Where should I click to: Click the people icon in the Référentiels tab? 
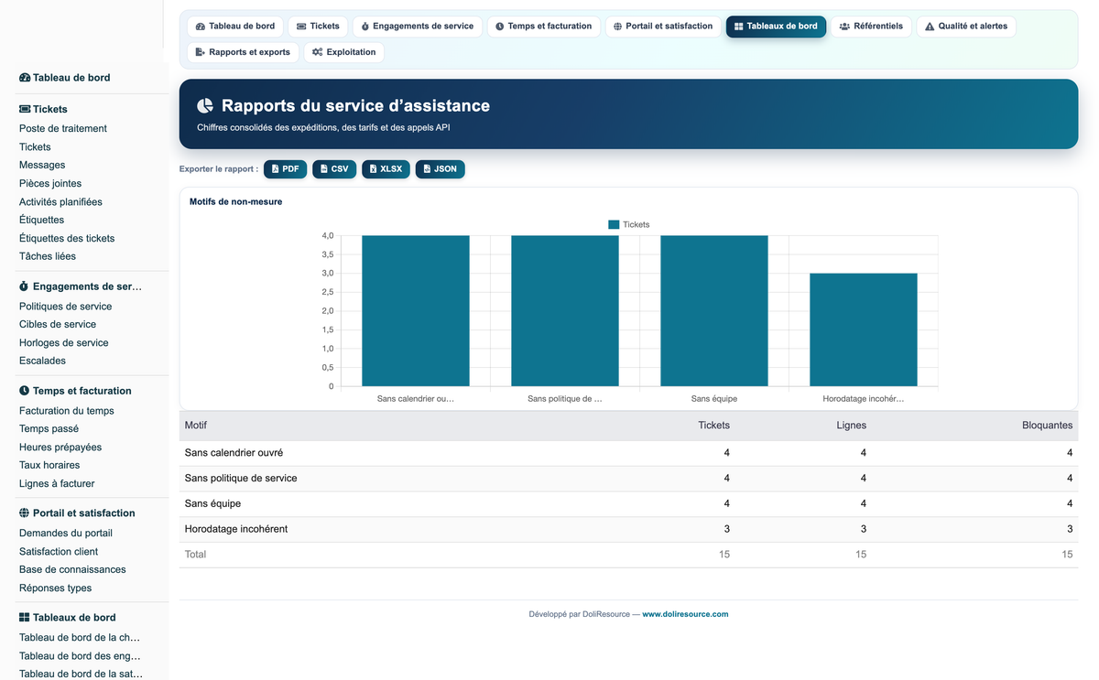click(x=844, y=27)
